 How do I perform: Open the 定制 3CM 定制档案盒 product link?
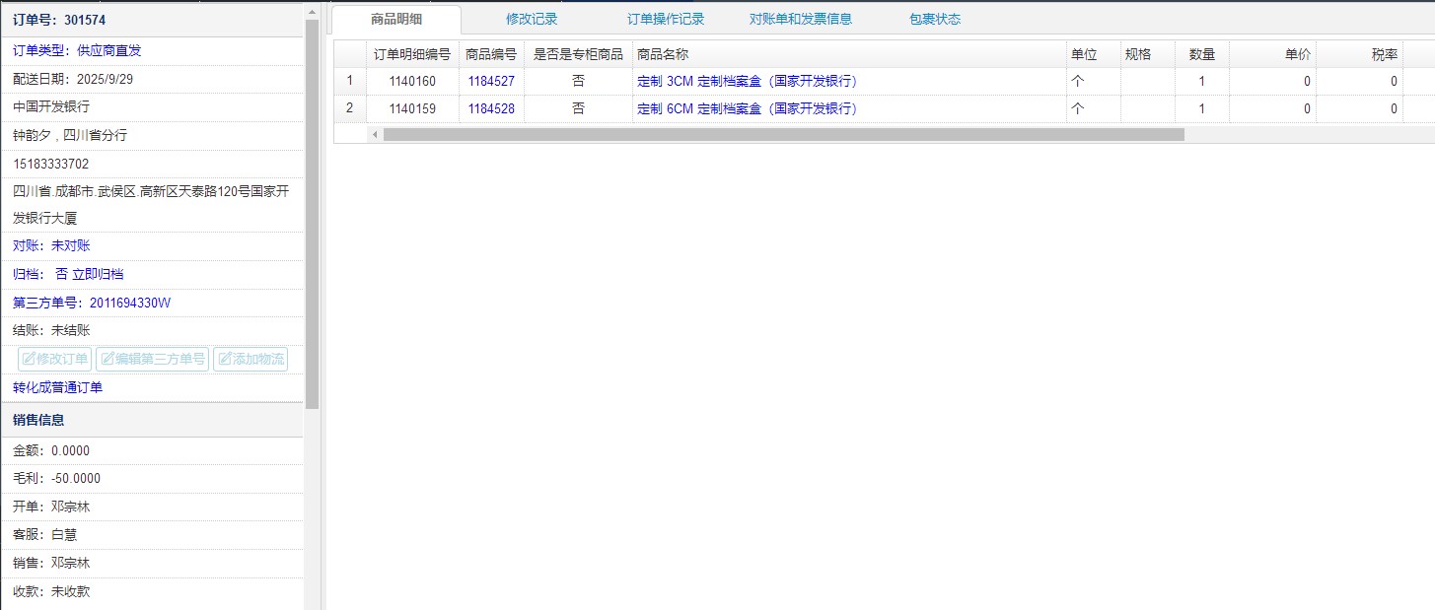pos(747,81)
